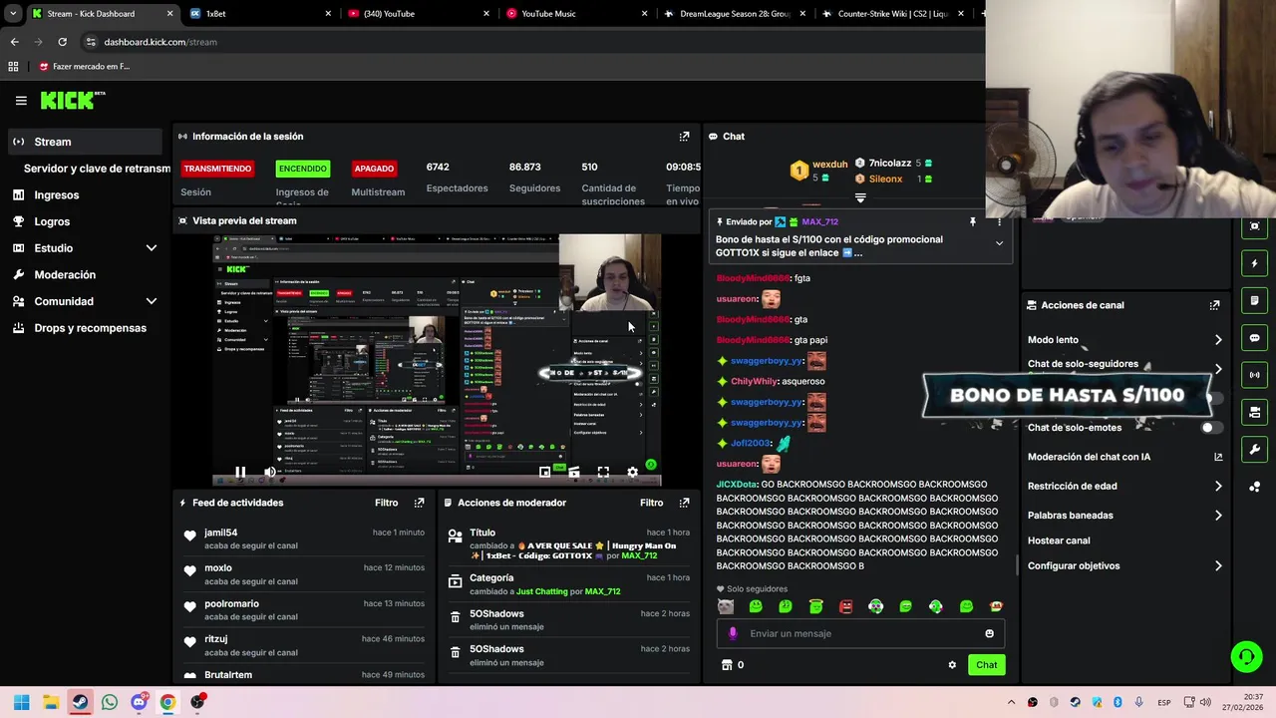The height and width of the screenshot is (718, 1276).
Task: Open Filtro in Acciones de moderador
Action: (x=651, y=503)
